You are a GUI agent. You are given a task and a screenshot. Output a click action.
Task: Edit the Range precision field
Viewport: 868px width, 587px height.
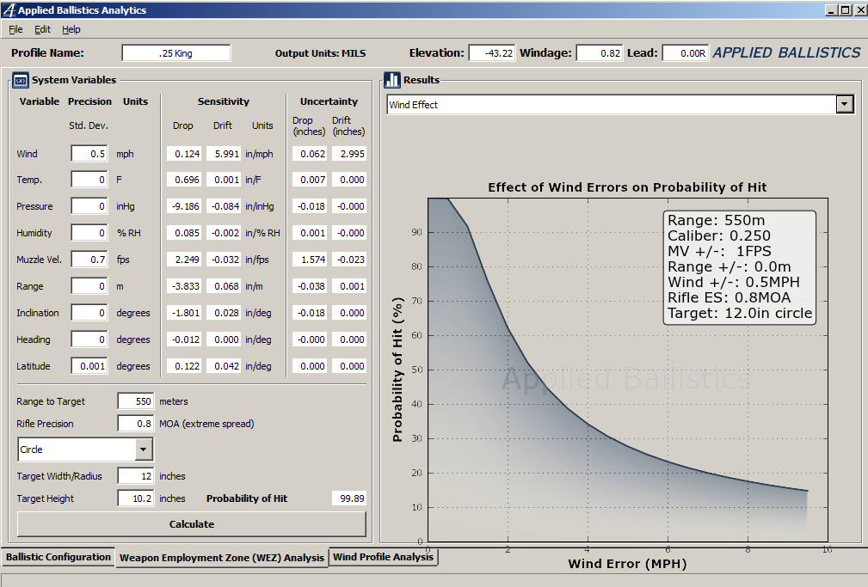coord(89,286)
